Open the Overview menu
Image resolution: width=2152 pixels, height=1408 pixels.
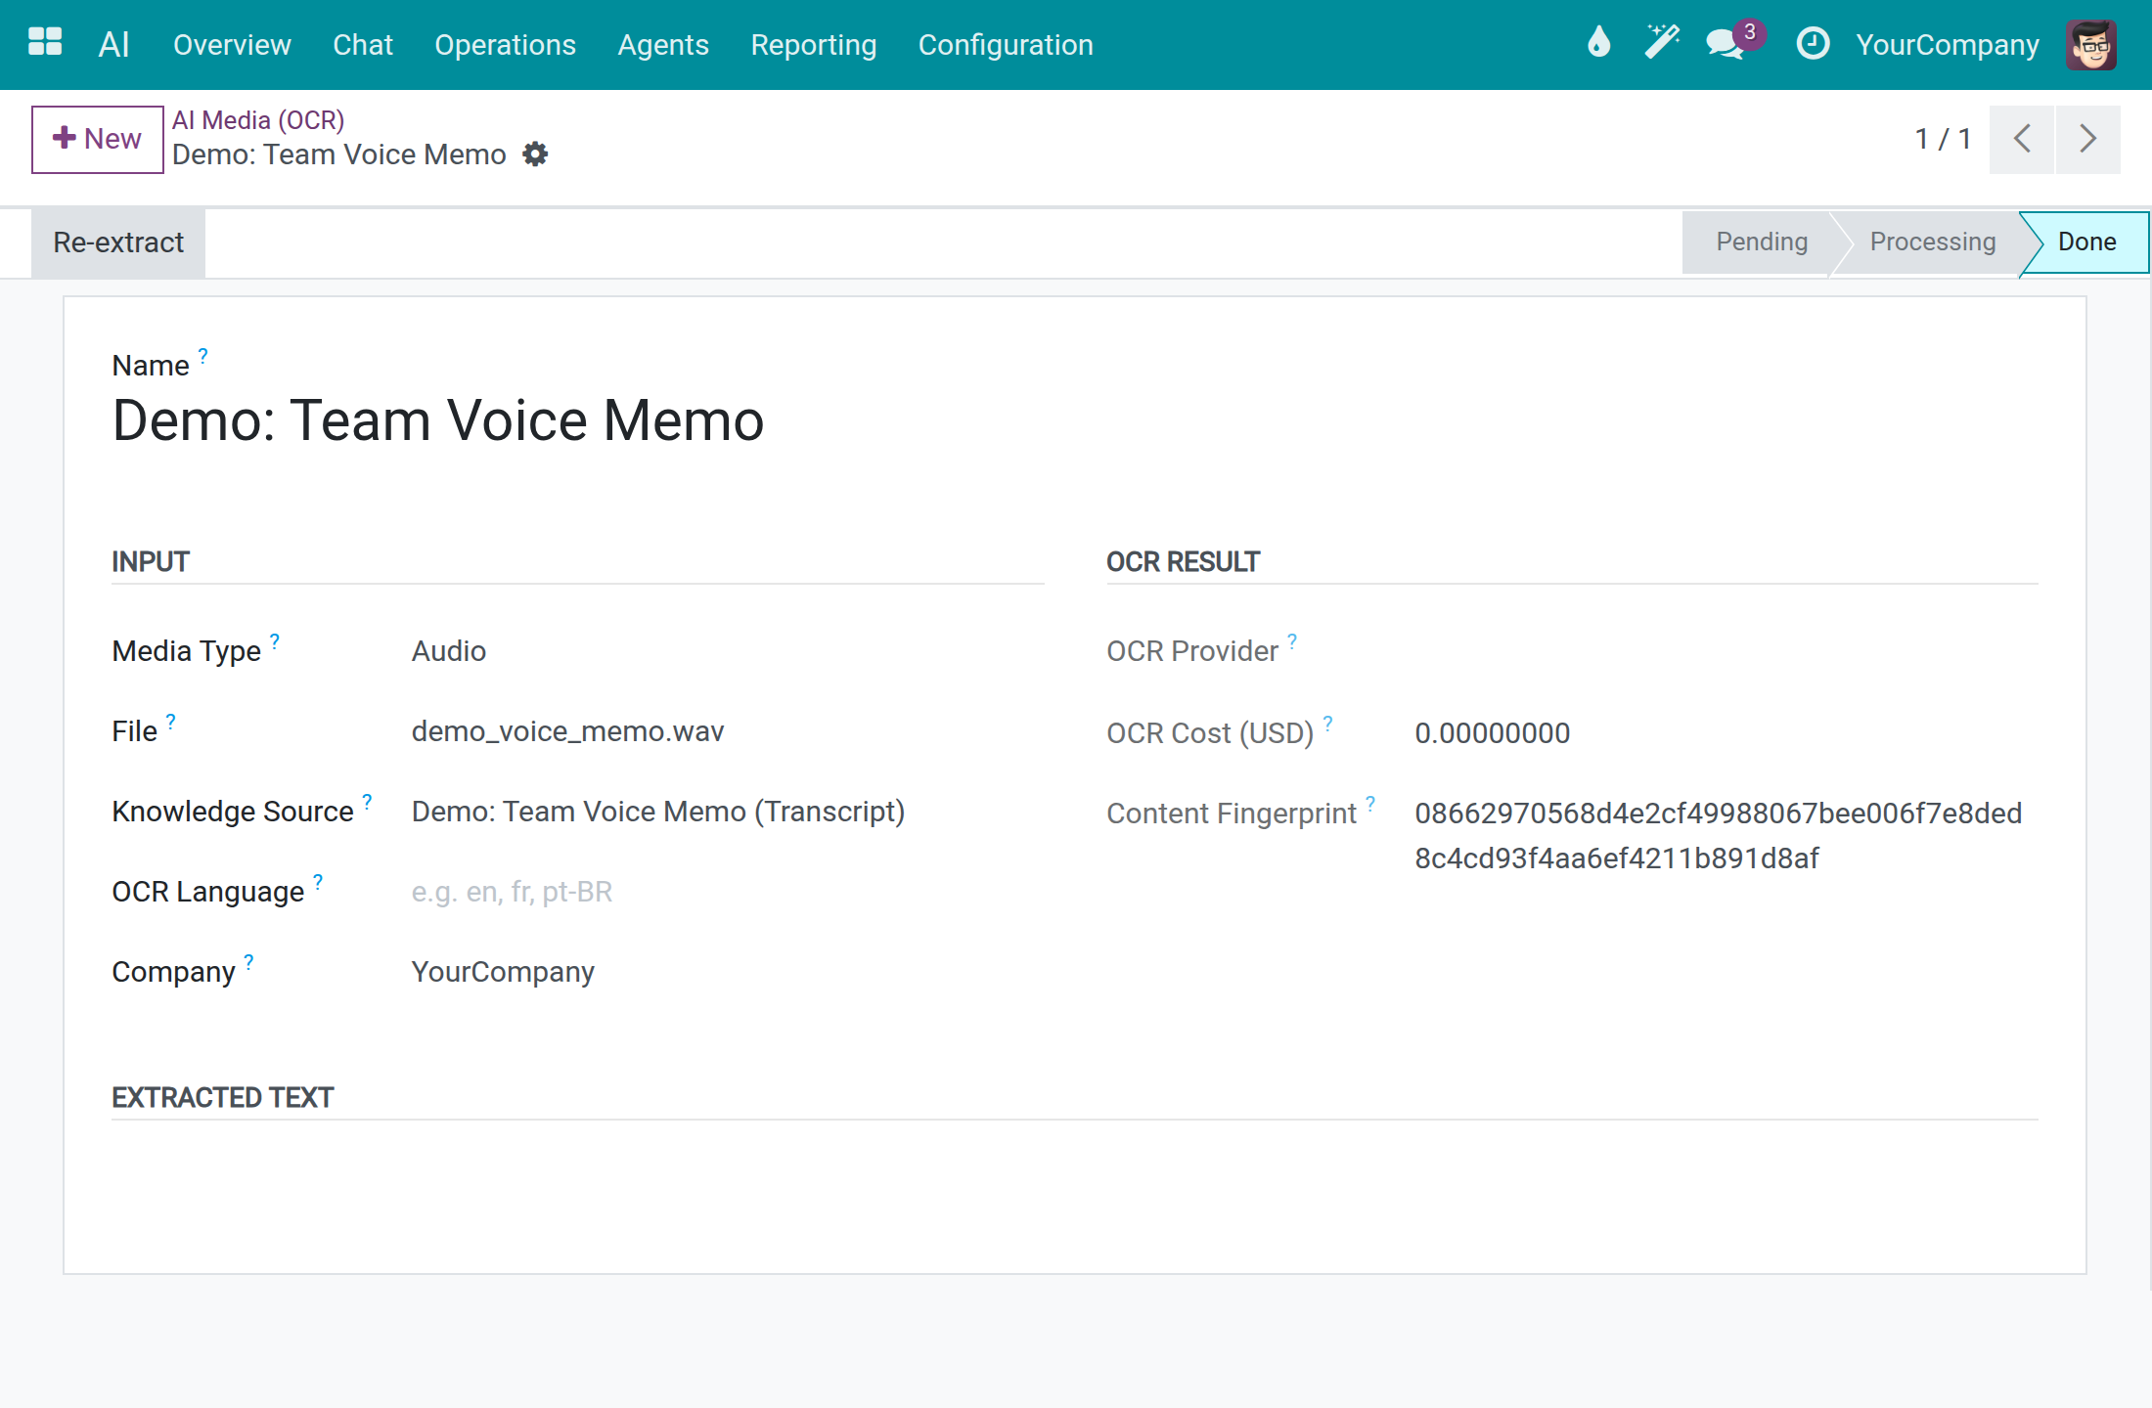click(x=232, y=45)
